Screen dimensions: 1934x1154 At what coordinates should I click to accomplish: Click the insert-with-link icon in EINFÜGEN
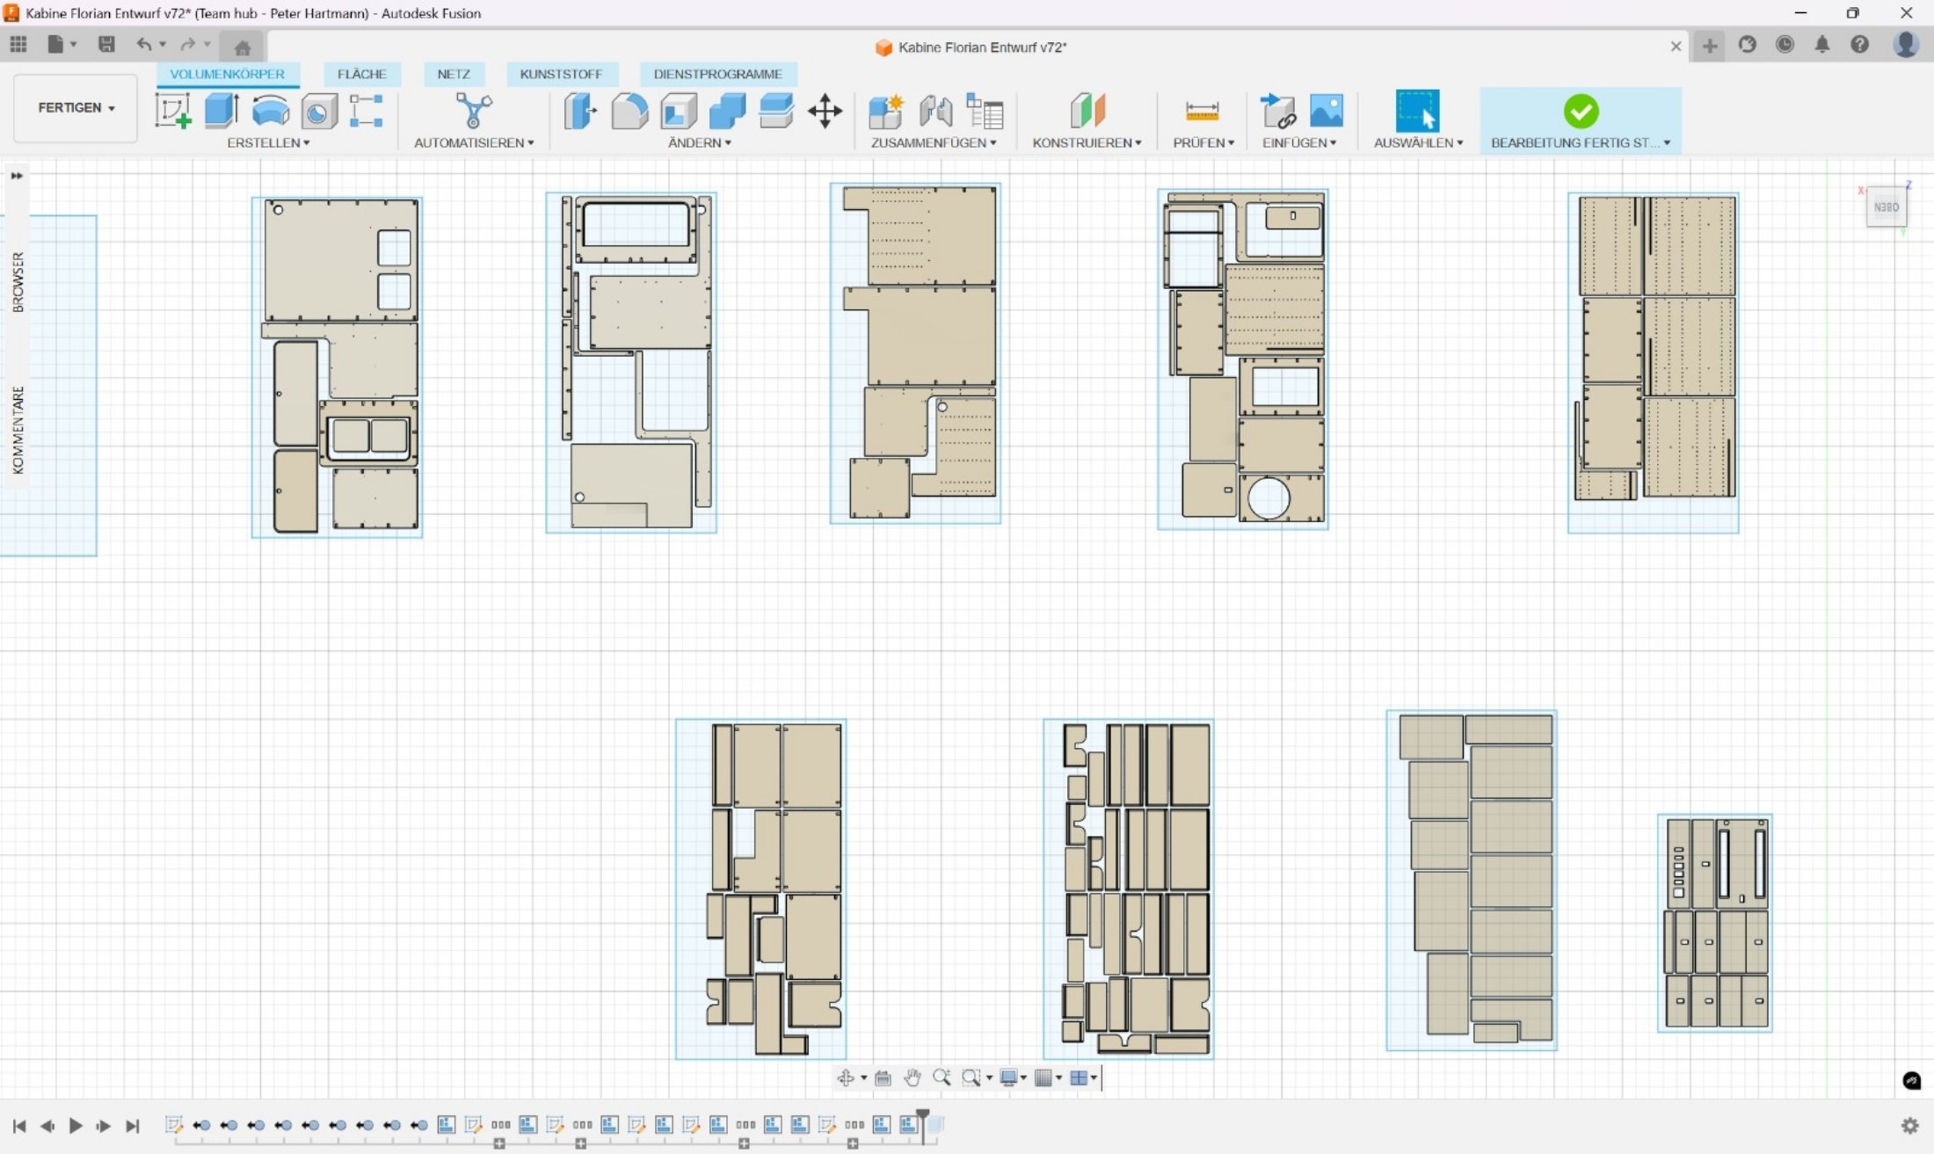(x=1277, y=112)
